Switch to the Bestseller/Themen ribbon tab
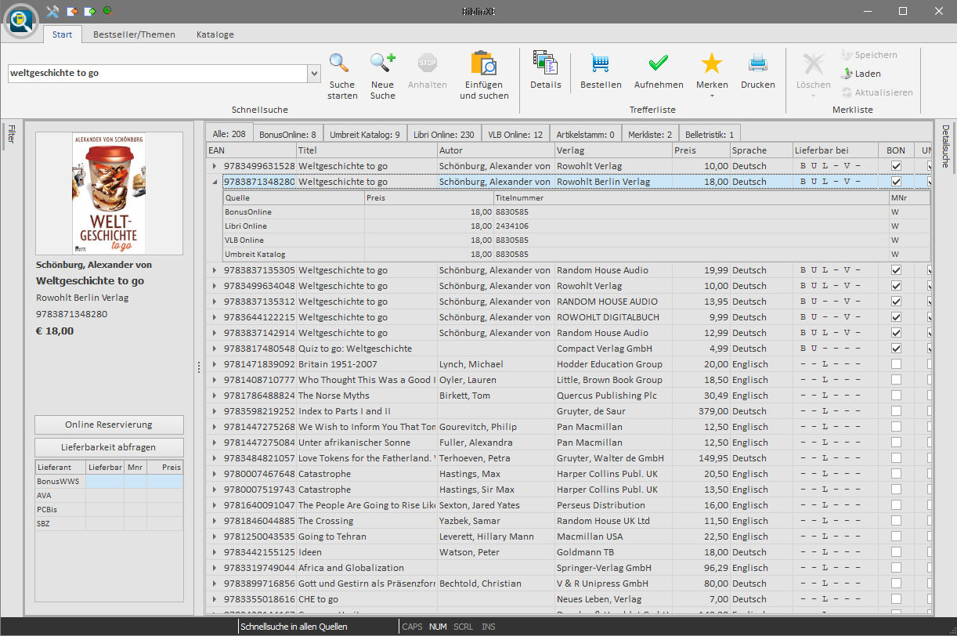Screen dimensions: 957x636 (134, 34)
